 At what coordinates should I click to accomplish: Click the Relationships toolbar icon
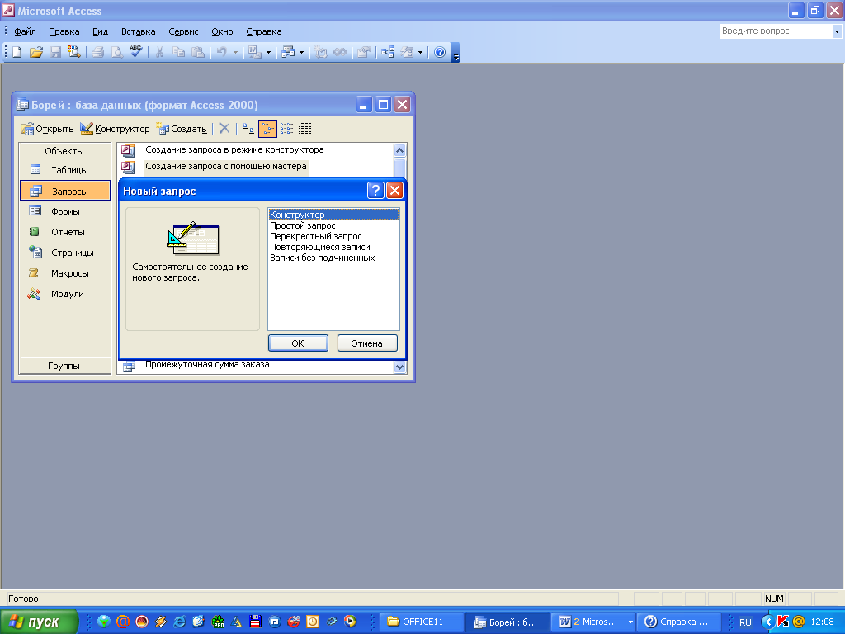pyautogui.click(x=388, y=52)
